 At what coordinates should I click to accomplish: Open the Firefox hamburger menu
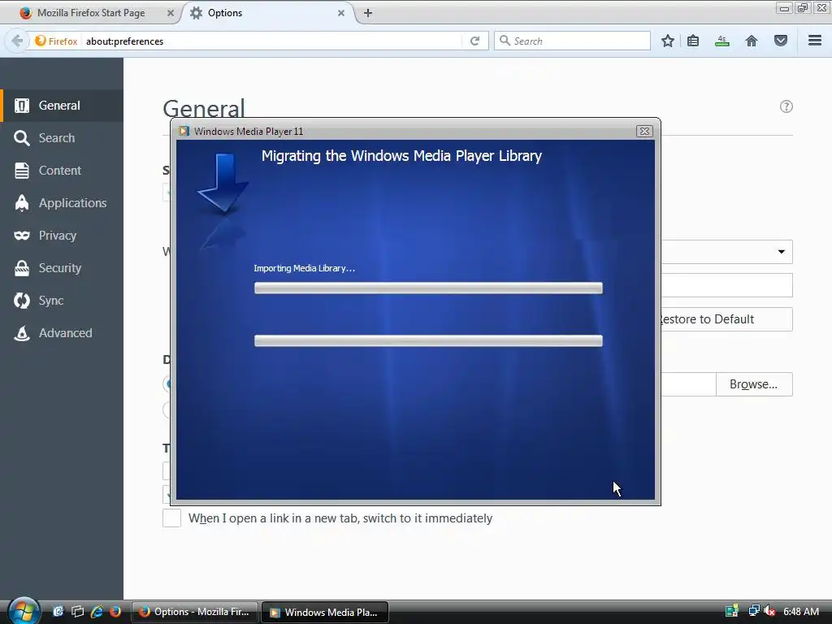pyautogui.click(x=815, y=41)
